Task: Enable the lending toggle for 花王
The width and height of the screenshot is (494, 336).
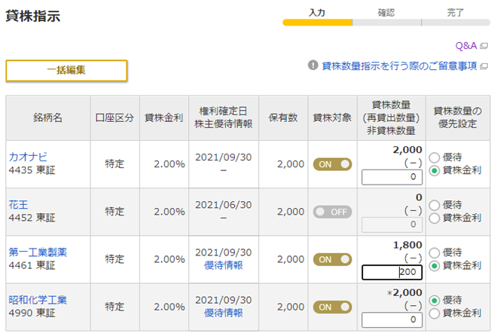Action: click(331, 212)
